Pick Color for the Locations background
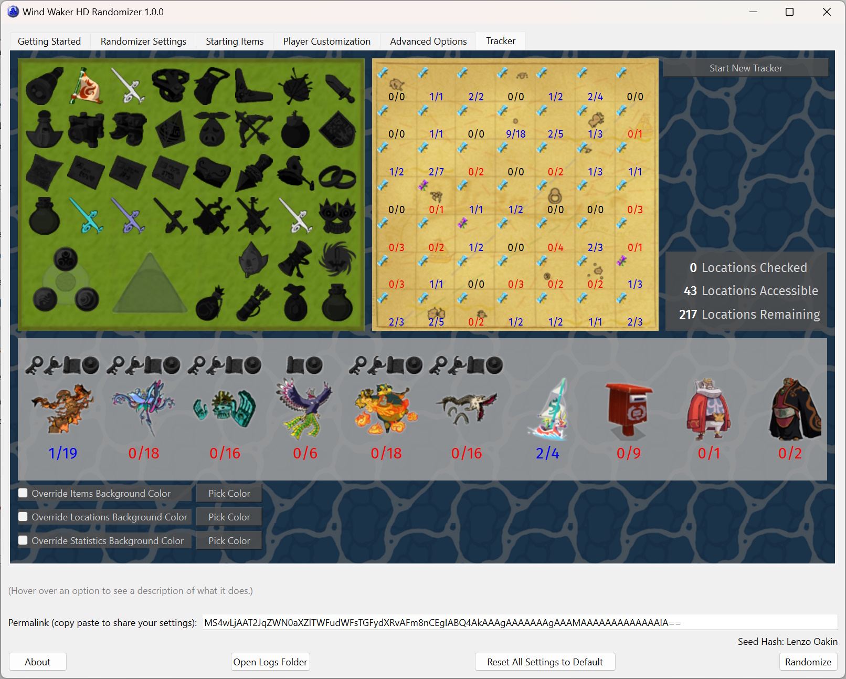 point(229,517)
